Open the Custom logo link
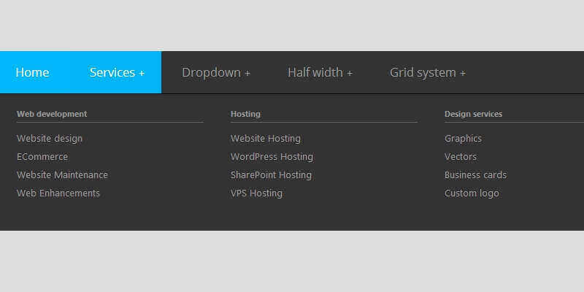 point(472,193)
